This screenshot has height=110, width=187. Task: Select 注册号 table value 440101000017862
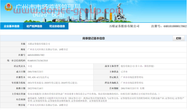pos(36,55)
